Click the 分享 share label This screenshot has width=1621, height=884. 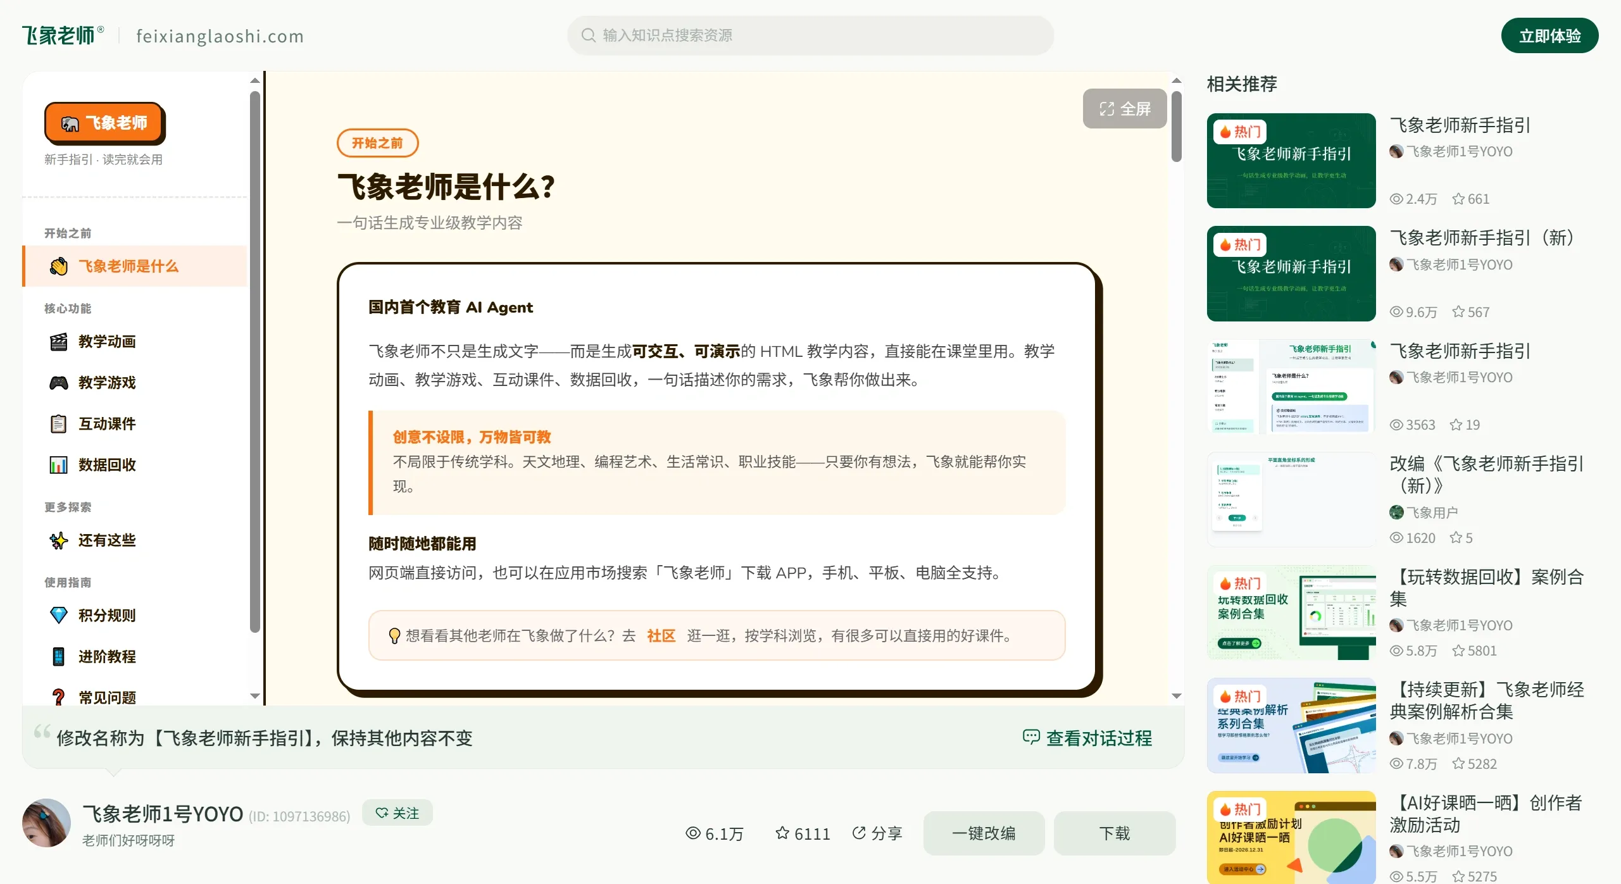[x=887, y=833]
